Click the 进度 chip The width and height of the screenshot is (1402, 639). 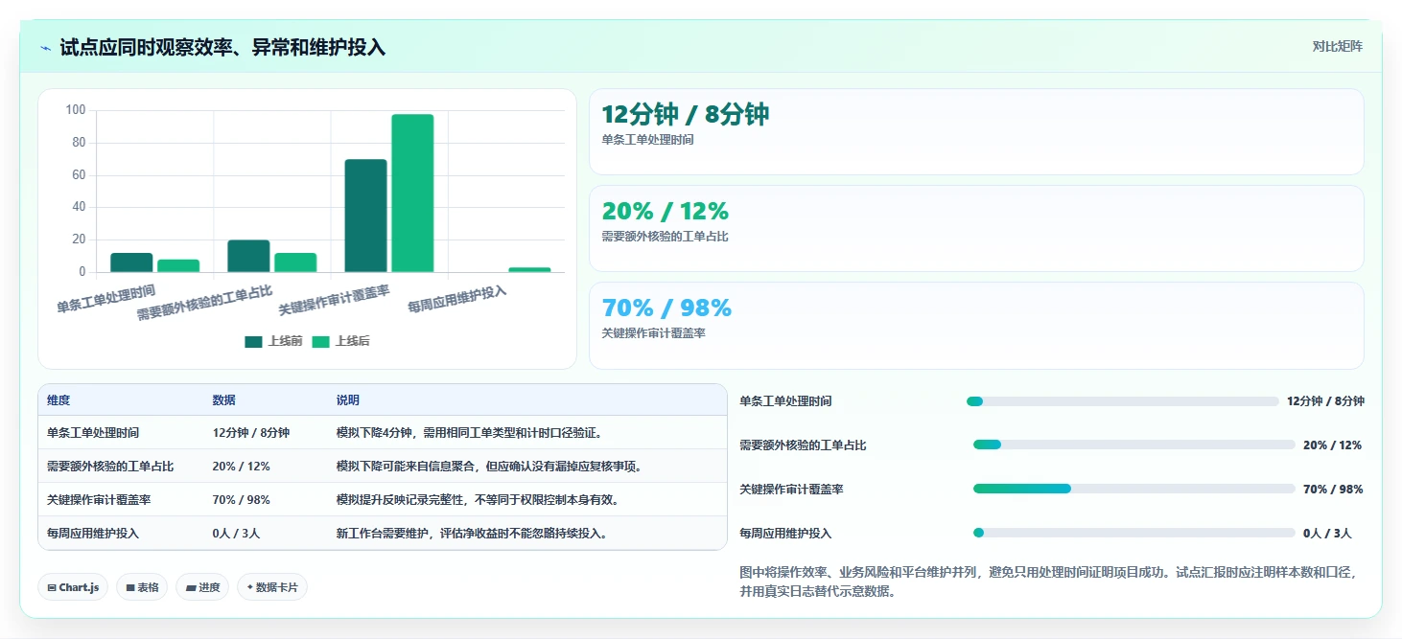click(202, 587)
